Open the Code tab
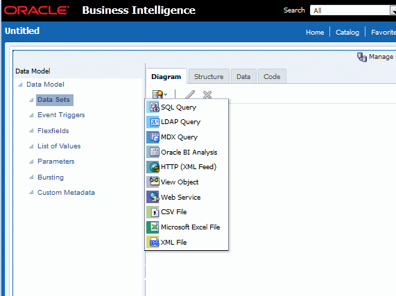The image size is (396, 296). tap(272, 76)
